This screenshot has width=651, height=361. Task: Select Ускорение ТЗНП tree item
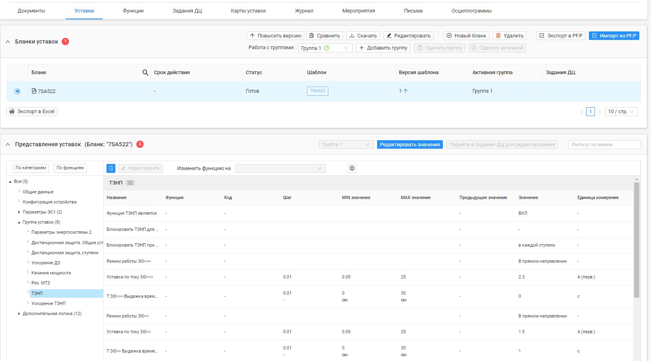pos(48,304)
